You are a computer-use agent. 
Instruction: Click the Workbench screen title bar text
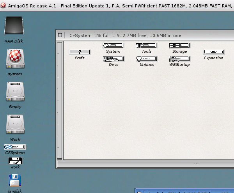click(120, 6)
